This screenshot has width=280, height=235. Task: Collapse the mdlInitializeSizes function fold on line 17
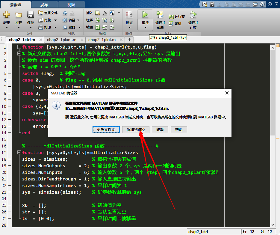[19, 153]
